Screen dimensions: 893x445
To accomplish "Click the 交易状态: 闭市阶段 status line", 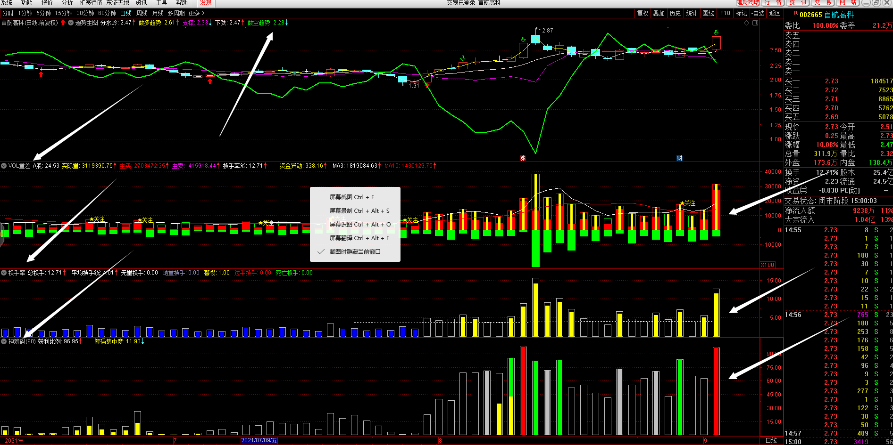I will [x=831, y=201].
